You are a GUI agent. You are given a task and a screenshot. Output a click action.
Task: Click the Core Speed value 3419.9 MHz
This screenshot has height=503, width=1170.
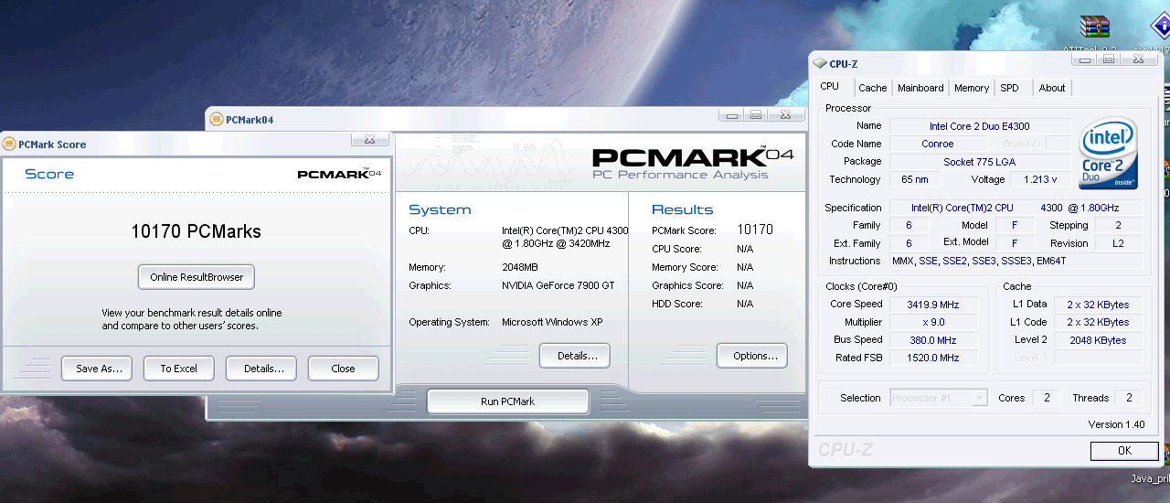(933, 305)
